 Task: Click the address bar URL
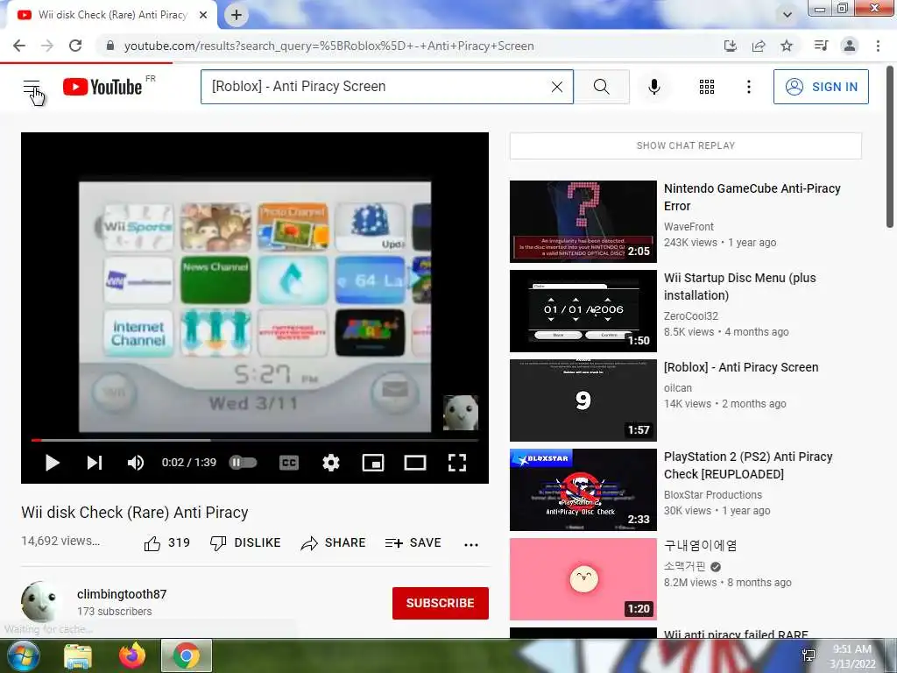(x=329, y=46)
